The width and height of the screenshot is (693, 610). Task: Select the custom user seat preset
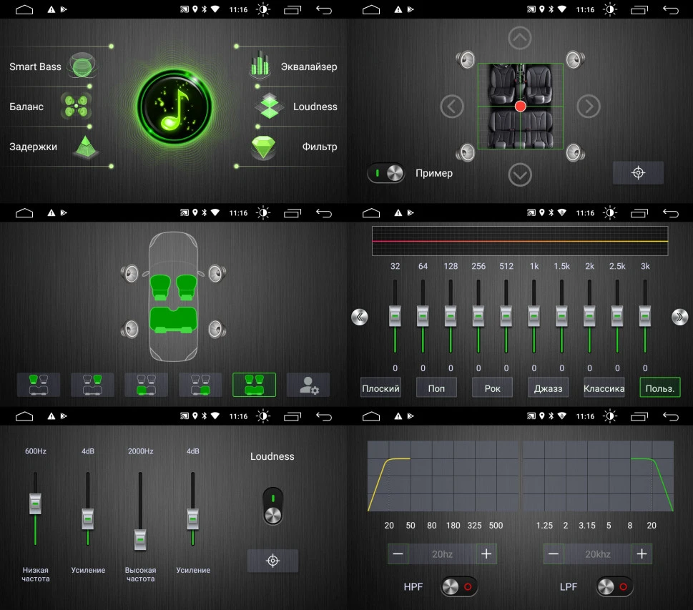click(x=308, y=385)
